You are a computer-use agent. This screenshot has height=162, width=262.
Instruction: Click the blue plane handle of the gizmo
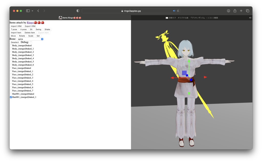tap(184, 73)
